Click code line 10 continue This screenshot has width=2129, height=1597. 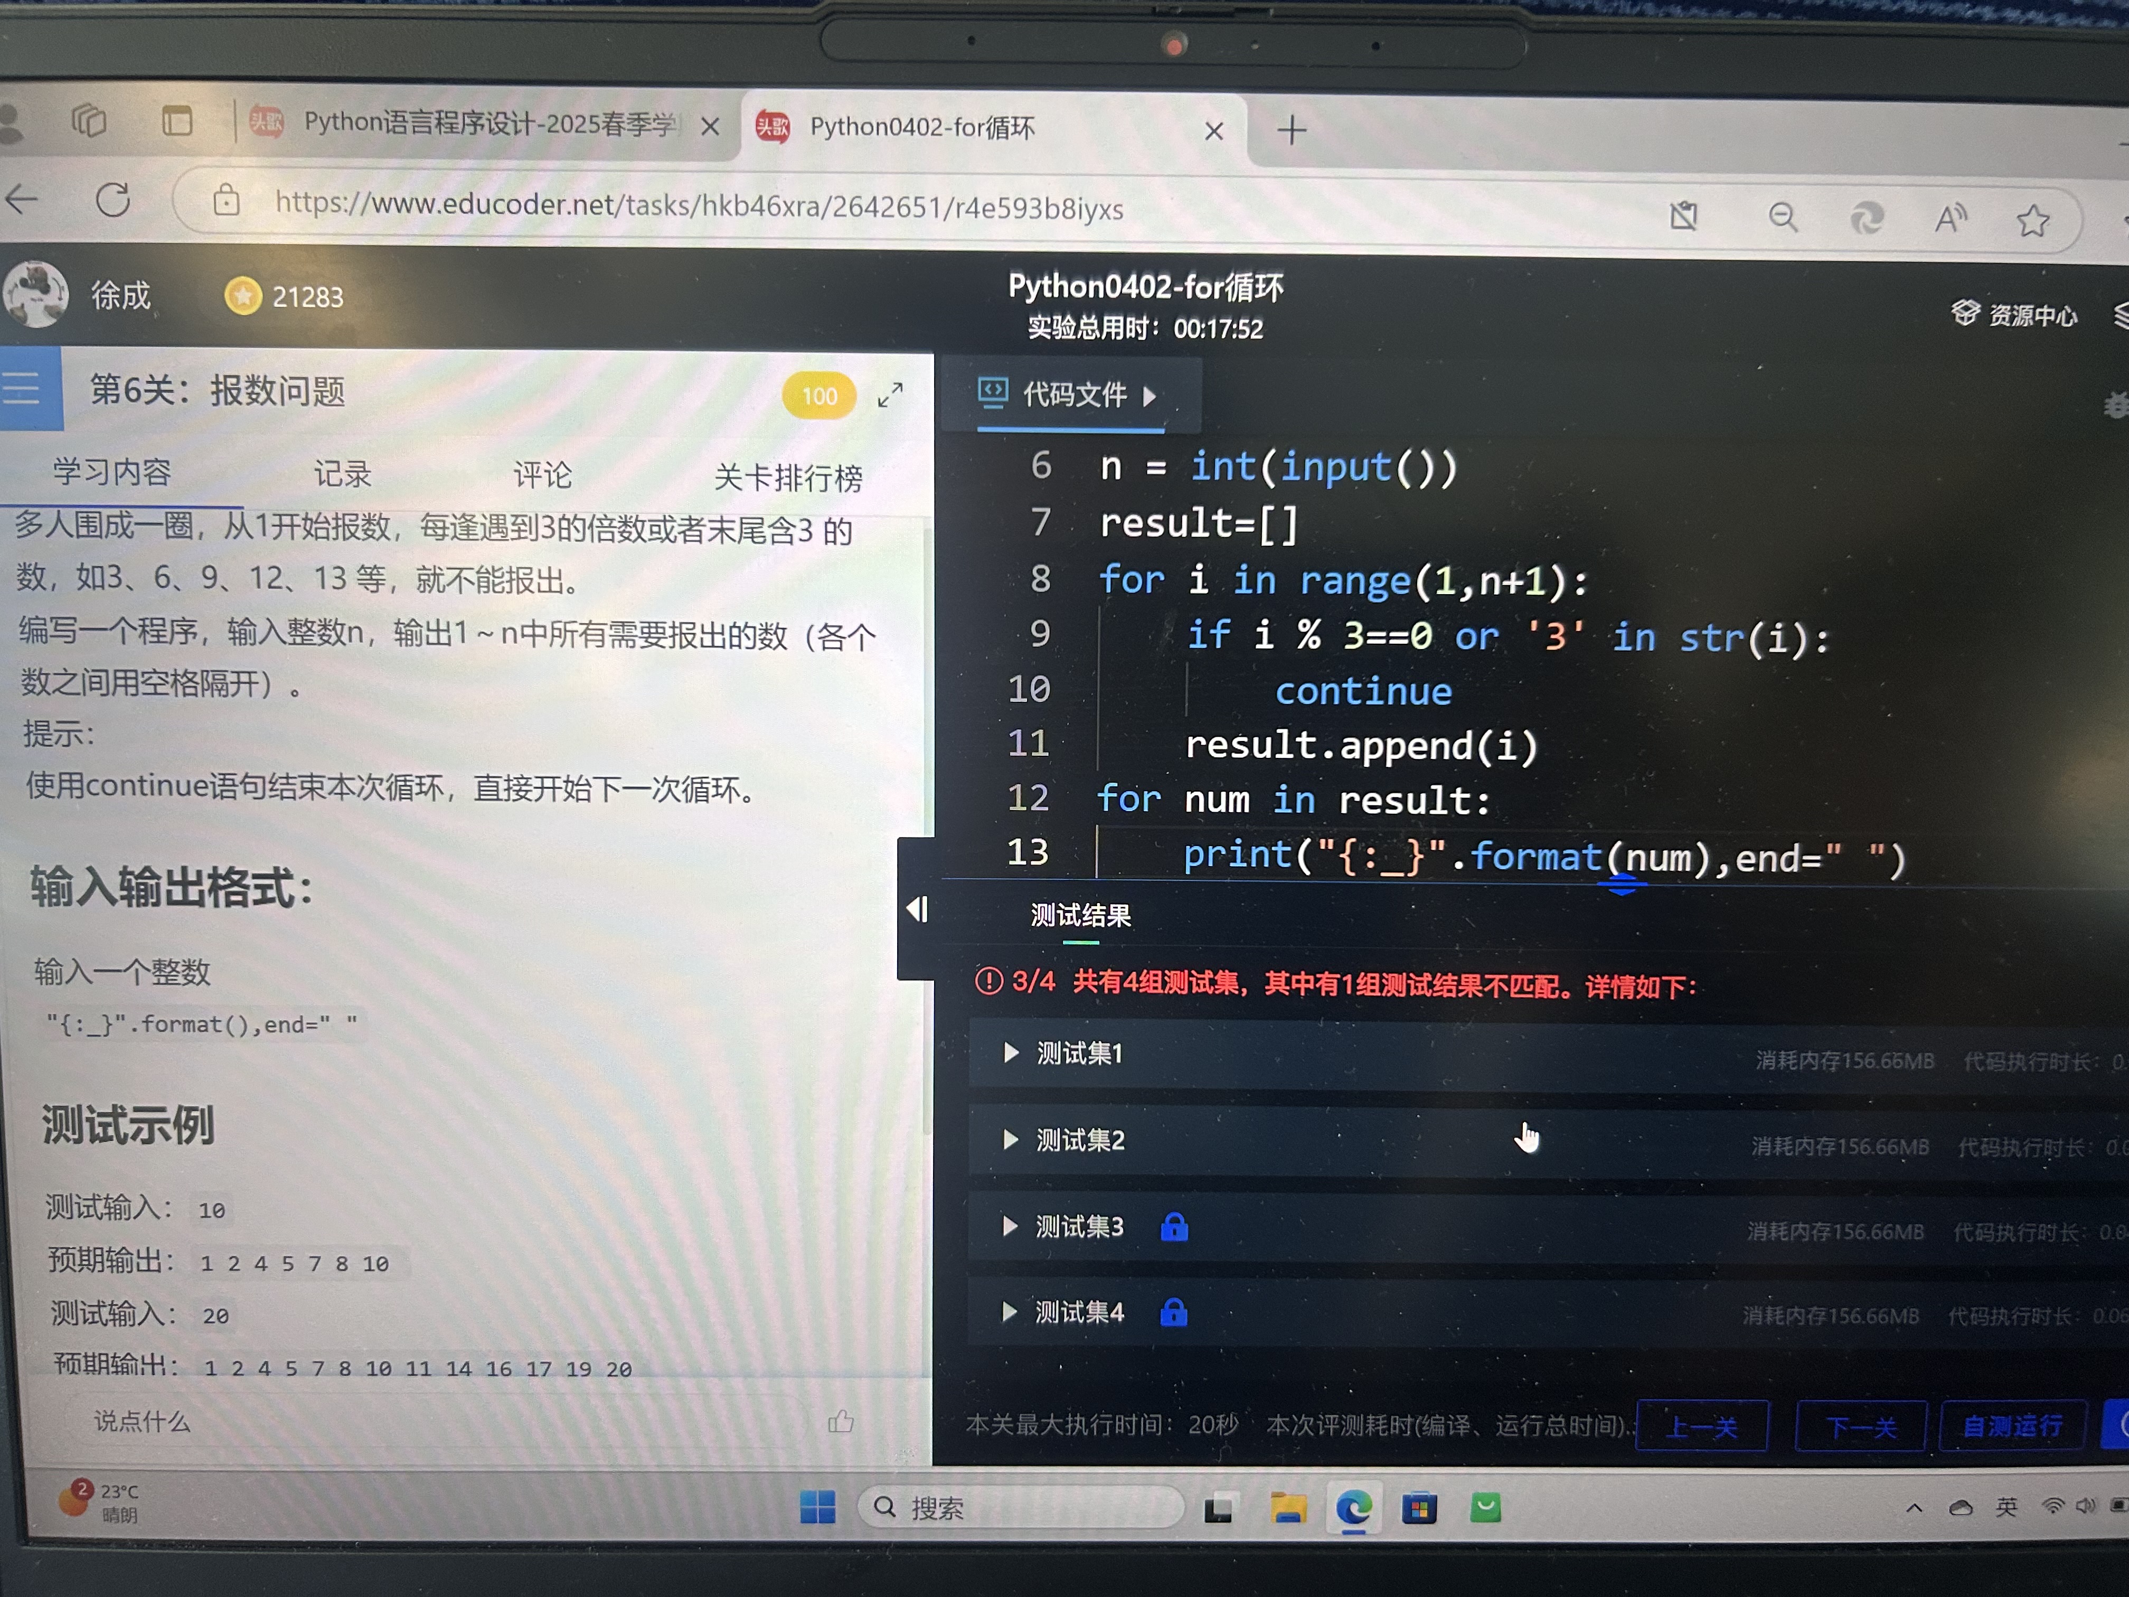[1363, 691]
